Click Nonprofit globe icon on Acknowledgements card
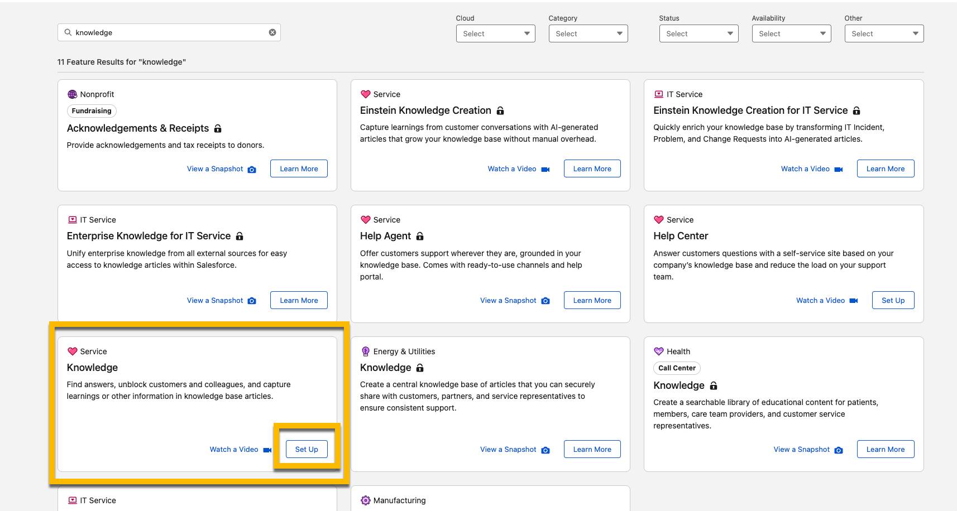Viewport: 957px width, 511px height. (x=72, y=94)
